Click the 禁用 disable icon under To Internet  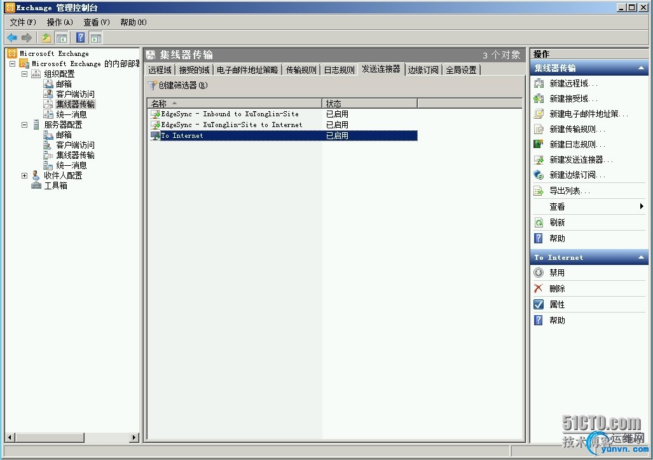point(539,273)
